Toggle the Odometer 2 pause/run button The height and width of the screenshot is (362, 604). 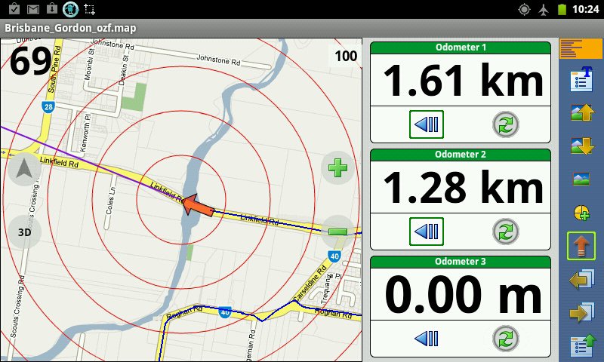tap(427, 231)
